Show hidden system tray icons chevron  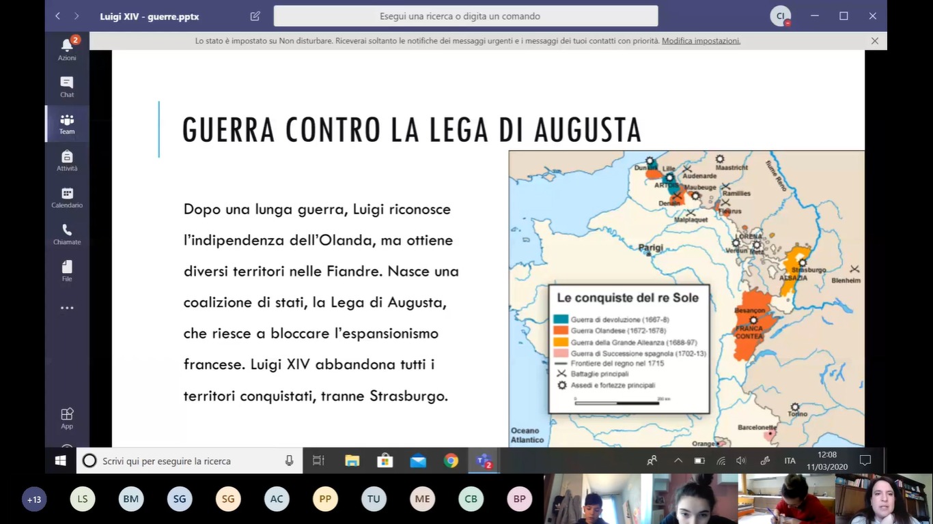point(678,461)
